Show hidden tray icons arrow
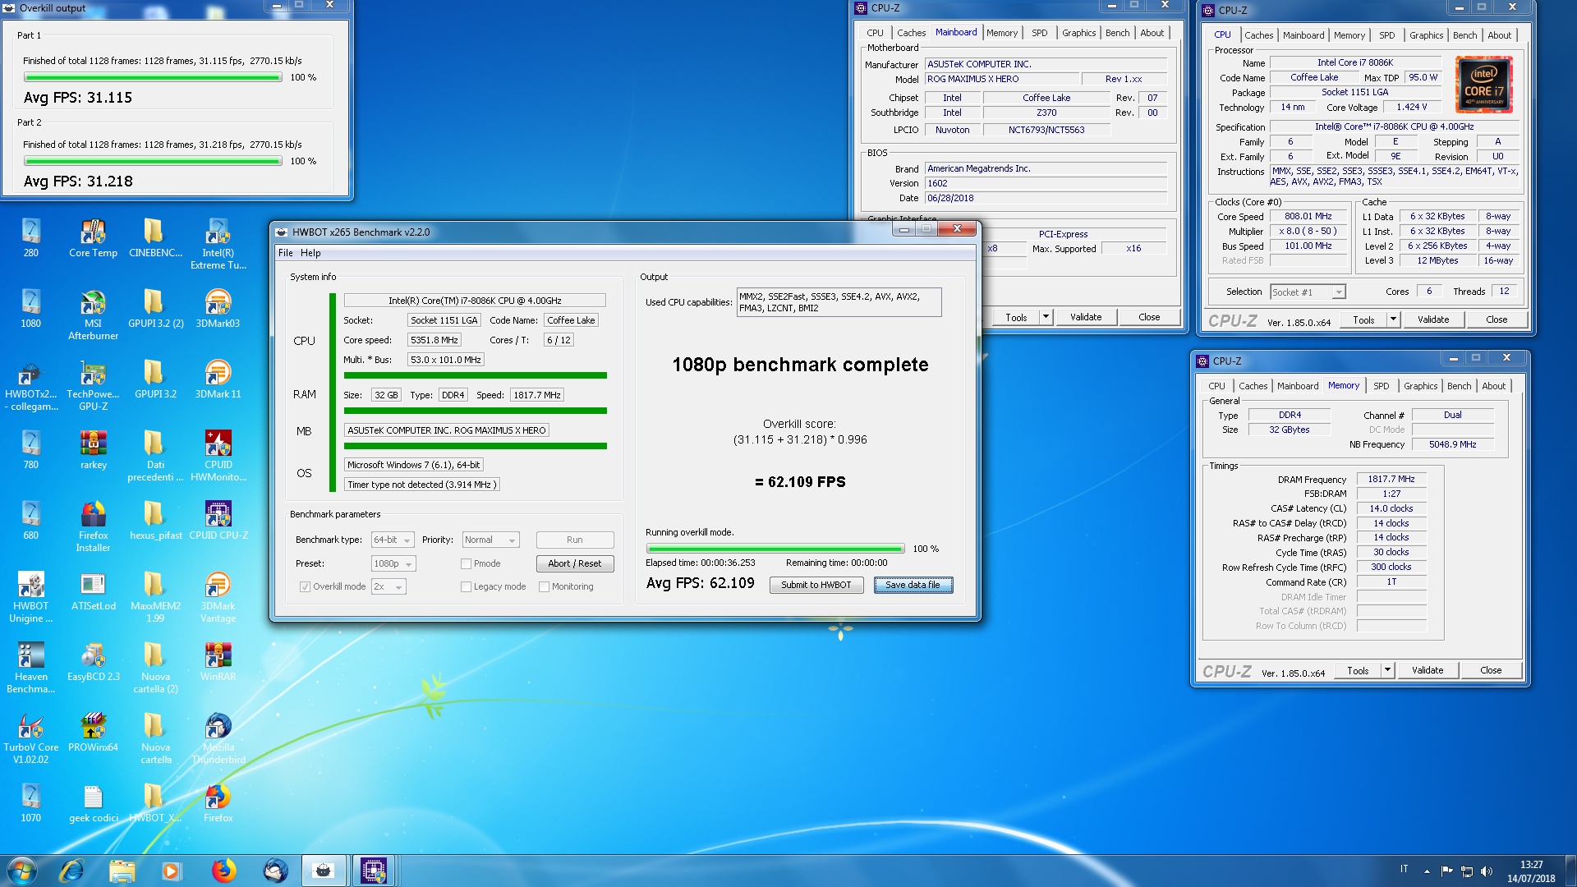This screenshot has height=887, width=1577. (1427, 871)
